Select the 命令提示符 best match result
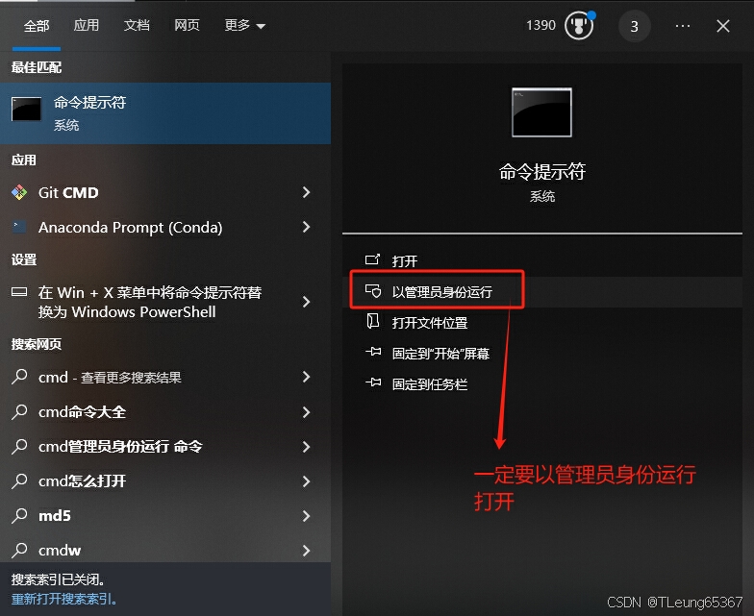Screen dimensions: 754x616 click(165, 113)
